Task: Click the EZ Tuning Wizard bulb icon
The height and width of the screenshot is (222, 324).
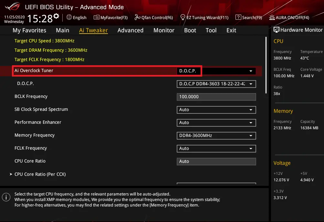Action: 183,17
